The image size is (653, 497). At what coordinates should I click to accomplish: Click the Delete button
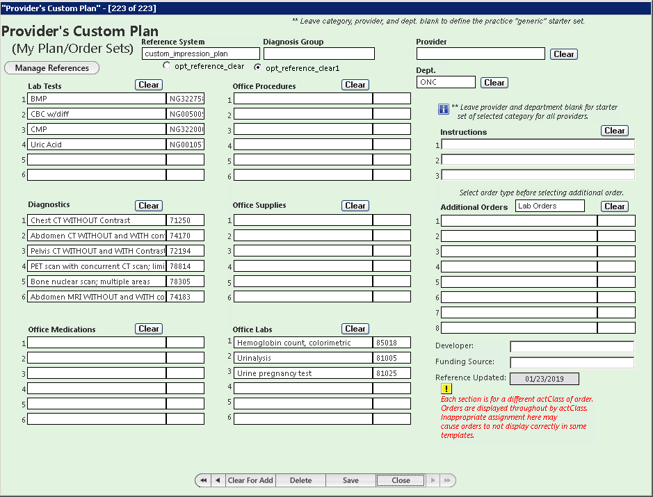click(300, 480)
